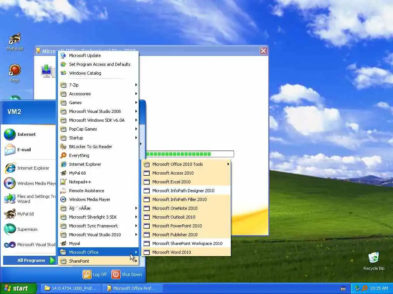The width and height of the screenshot is (393, 294).
Task: Click the installation progress bar
Action: pos(190,154)
